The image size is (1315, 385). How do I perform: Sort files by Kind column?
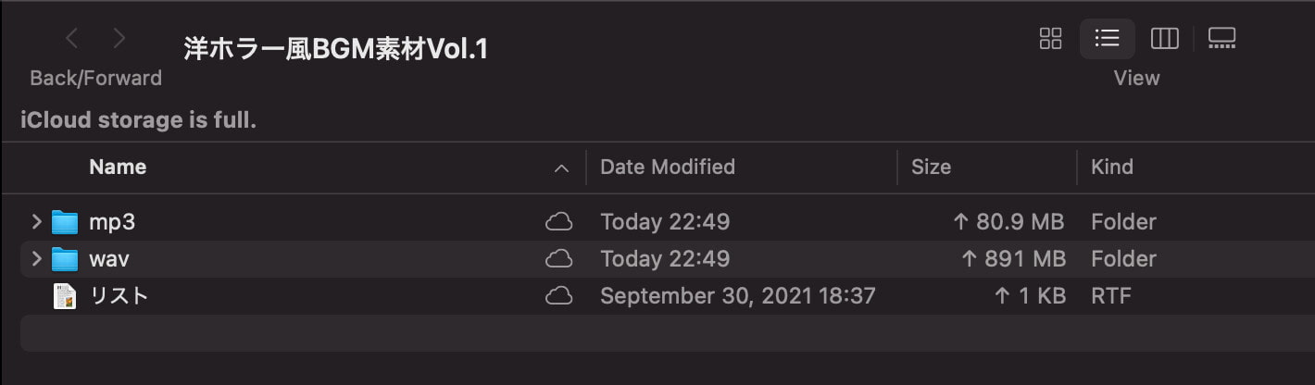click(1111, 168)
